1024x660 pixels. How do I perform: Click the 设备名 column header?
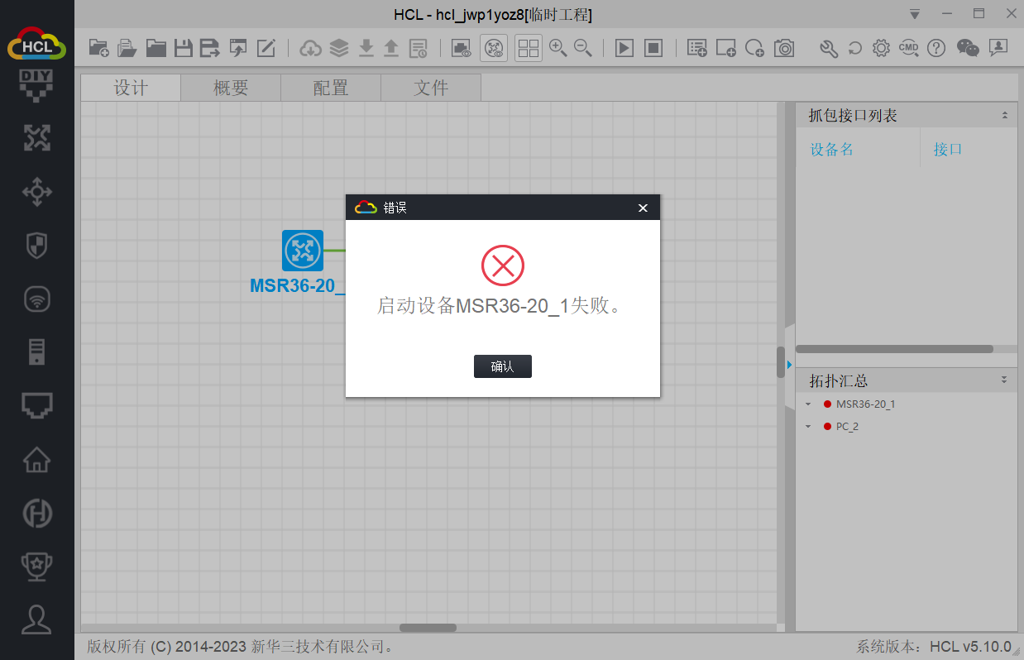click(831, 150)
